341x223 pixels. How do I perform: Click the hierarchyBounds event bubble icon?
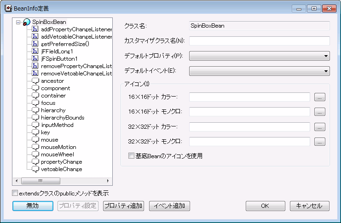point(35,118)
